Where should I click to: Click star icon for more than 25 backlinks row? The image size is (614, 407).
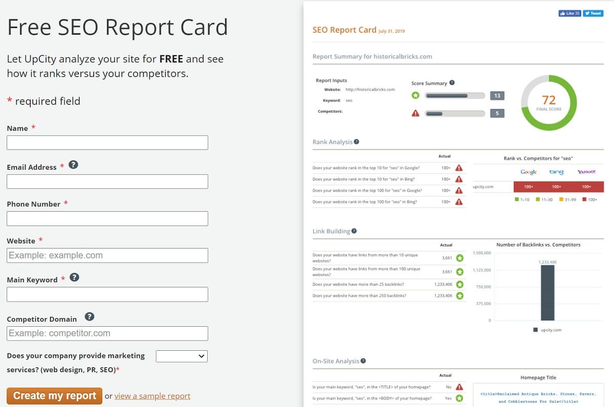click(x=459, y=284)
